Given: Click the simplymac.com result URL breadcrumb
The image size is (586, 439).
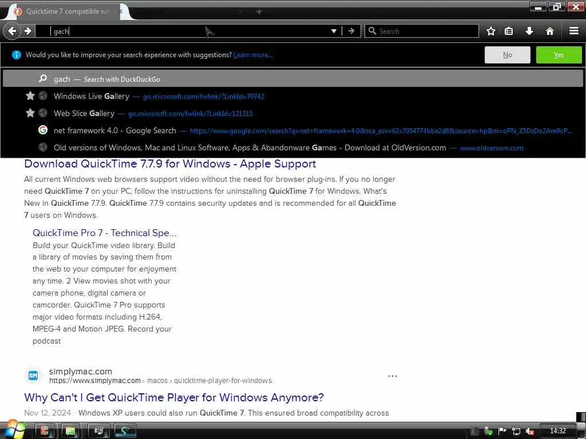Looking at the screenshot, I should [160, 381].
